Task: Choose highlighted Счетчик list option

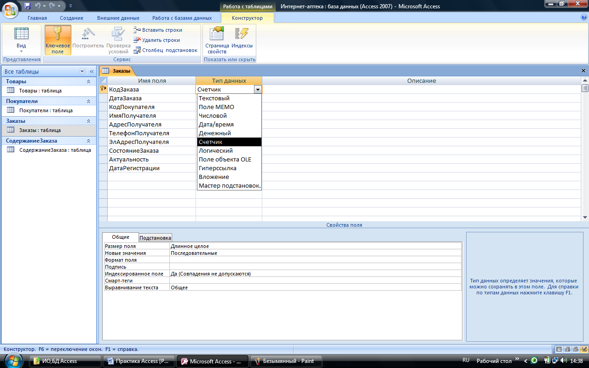Action: [229, 142]
